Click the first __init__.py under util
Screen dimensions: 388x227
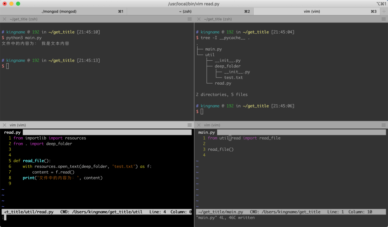(x=228, y=61)
